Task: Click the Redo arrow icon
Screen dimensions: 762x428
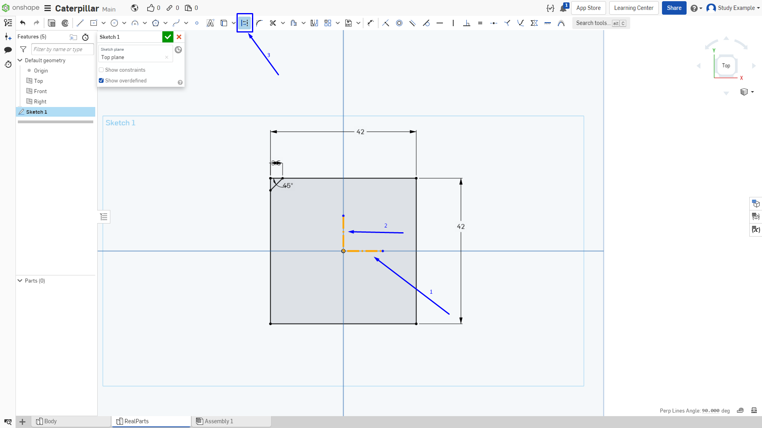Action: (37, 23)
